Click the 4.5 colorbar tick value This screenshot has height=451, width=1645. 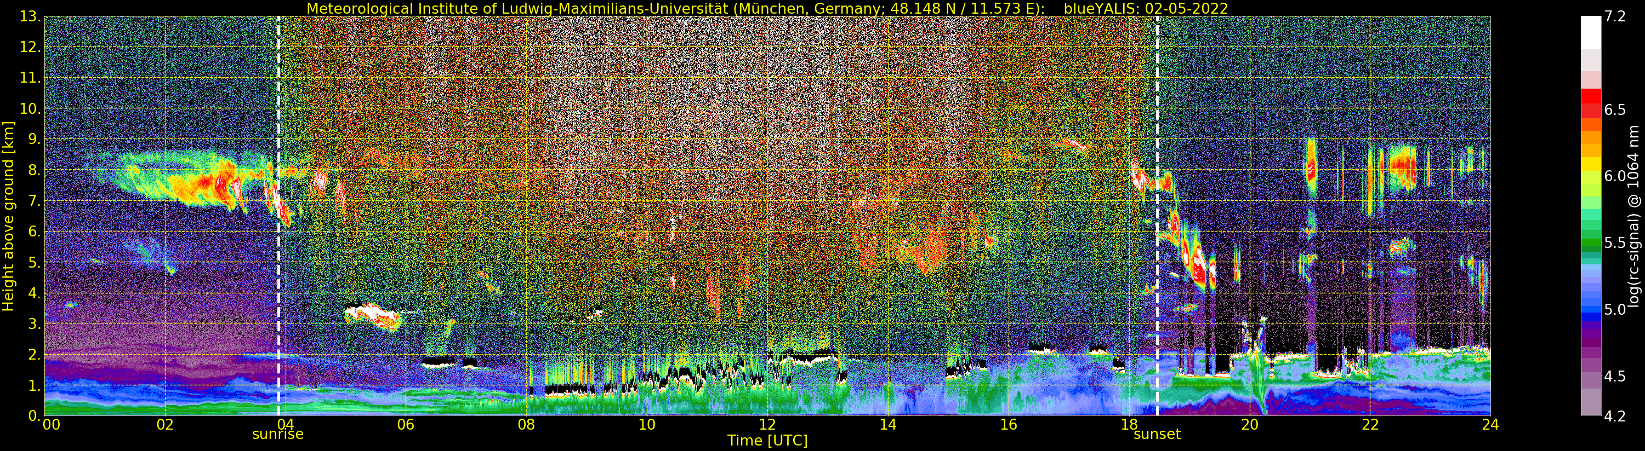(1615, 377)
